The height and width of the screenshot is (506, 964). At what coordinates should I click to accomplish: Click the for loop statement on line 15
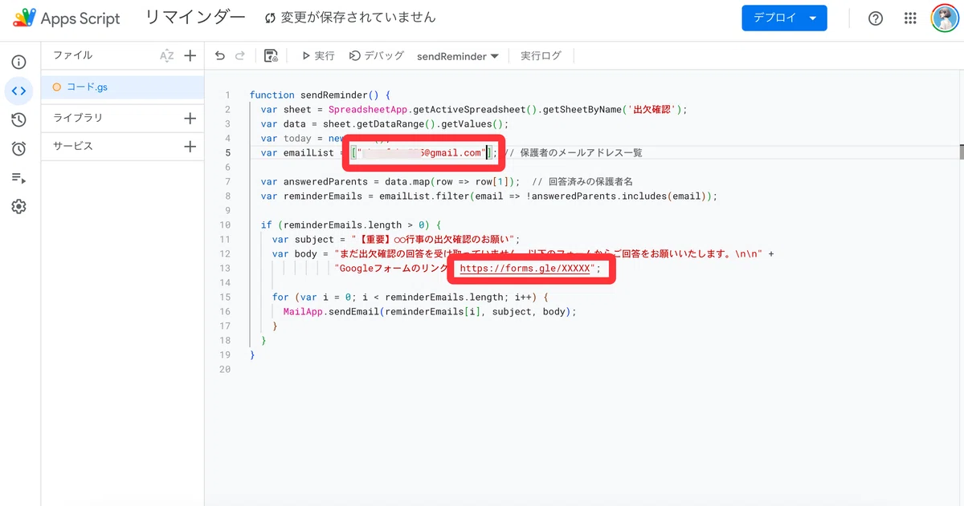411,297
